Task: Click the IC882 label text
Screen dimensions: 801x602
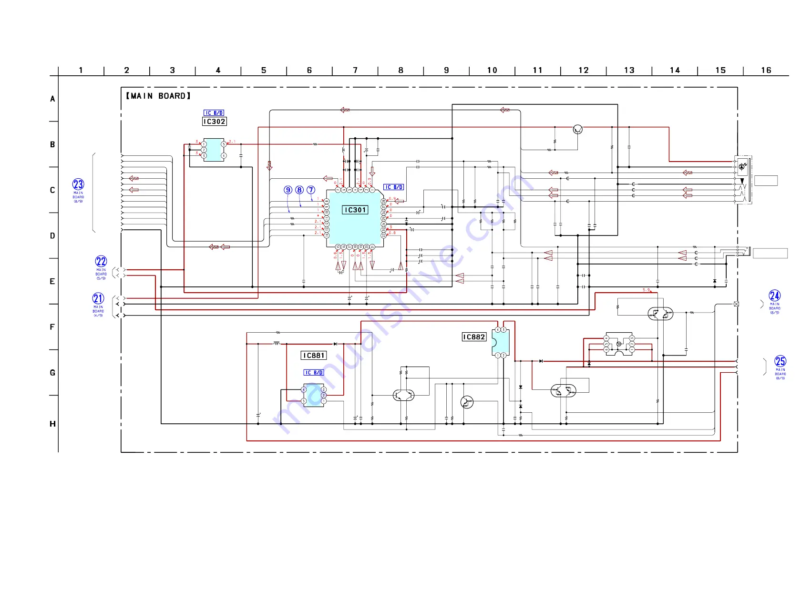Action: 474,337
